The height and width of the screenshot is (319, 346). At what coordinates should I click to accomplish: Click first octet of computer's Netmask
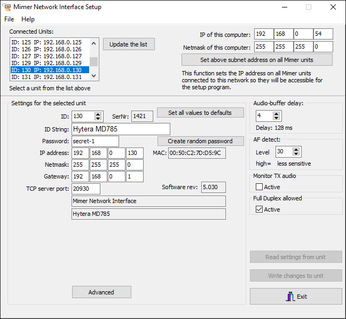(x=264, y=47)
